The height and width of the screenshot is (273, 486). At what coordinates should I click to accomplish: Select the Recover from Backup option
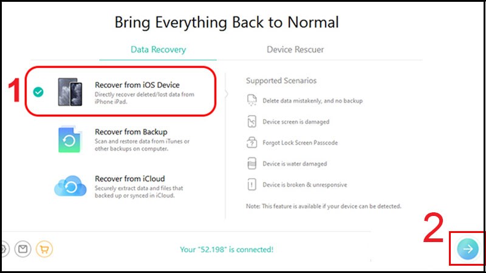click(131, 132)
